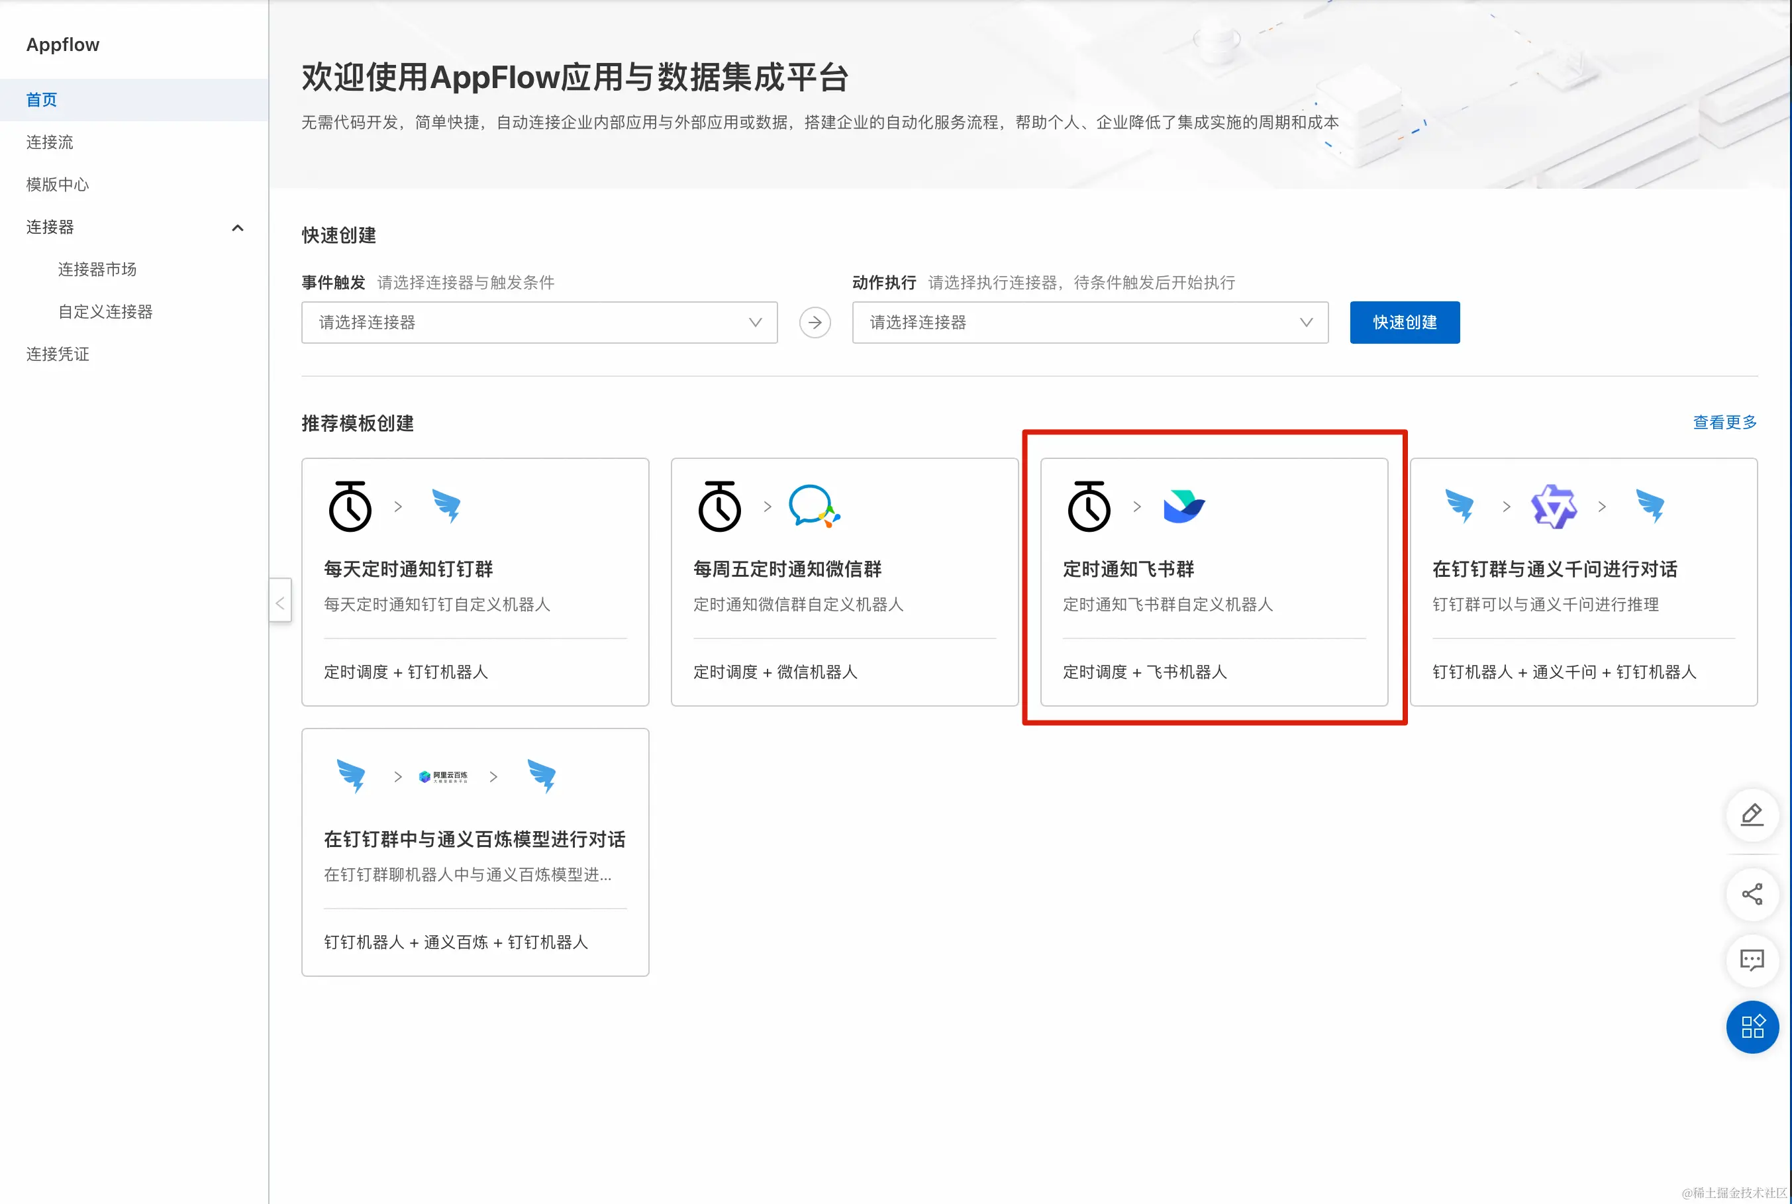Open the event trigger connector dropdown
Screen dimensions: 1792x1204
539,323
